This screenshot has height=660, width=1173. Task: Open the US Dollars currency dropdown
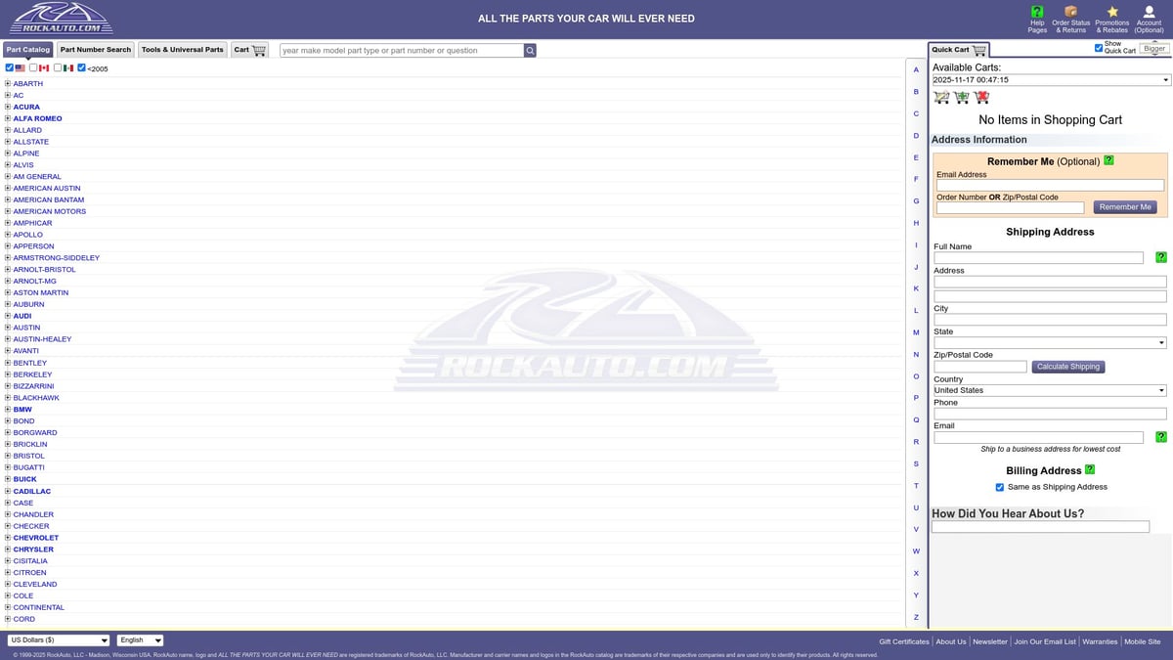click(x=59, y=640)
